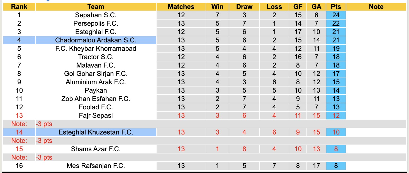This screenshot has width=409, height=173.
Task: Select the Draw column header
Action: point(244,7)
